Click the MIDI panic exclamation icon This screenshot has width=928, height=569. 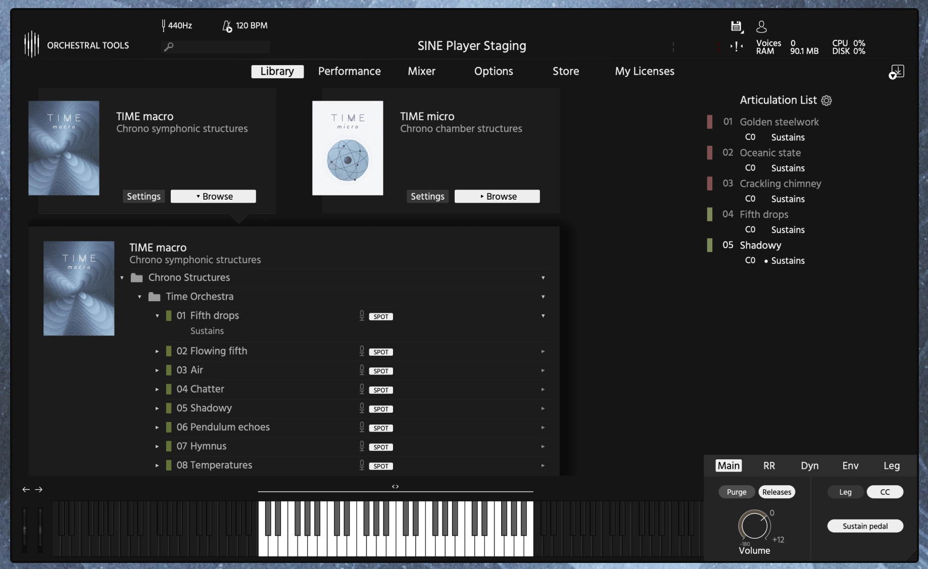[736, 46]
